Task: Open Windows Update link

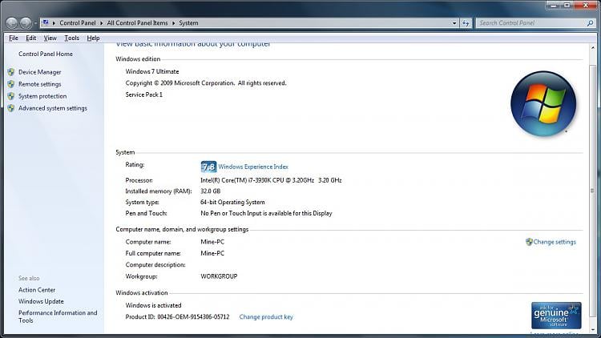Action: [x=41, y=302]
